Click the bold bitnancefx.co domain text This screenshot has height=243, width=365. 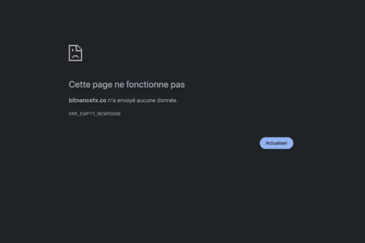88,100
